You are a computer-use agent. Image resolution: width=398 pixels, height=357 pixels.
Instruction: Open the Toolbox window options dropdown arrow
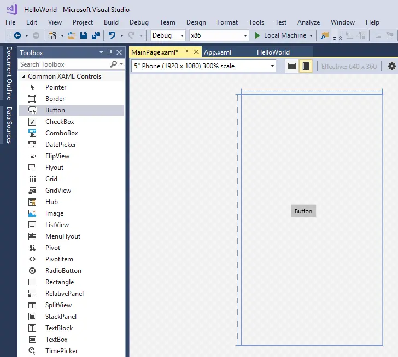point(101,52)
